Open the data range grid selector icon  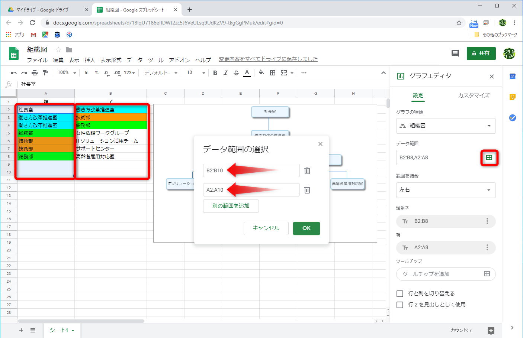click(x=490, y=157)
